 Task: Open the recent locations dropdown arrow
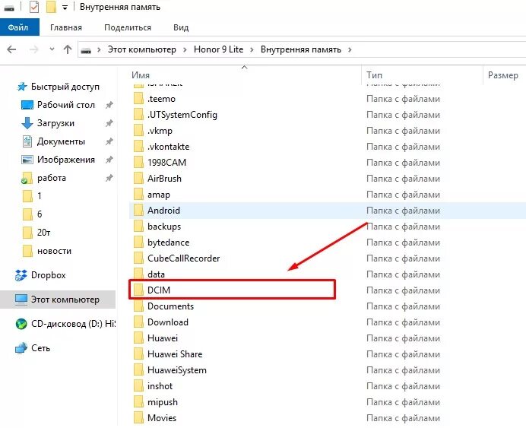point(52,49)
